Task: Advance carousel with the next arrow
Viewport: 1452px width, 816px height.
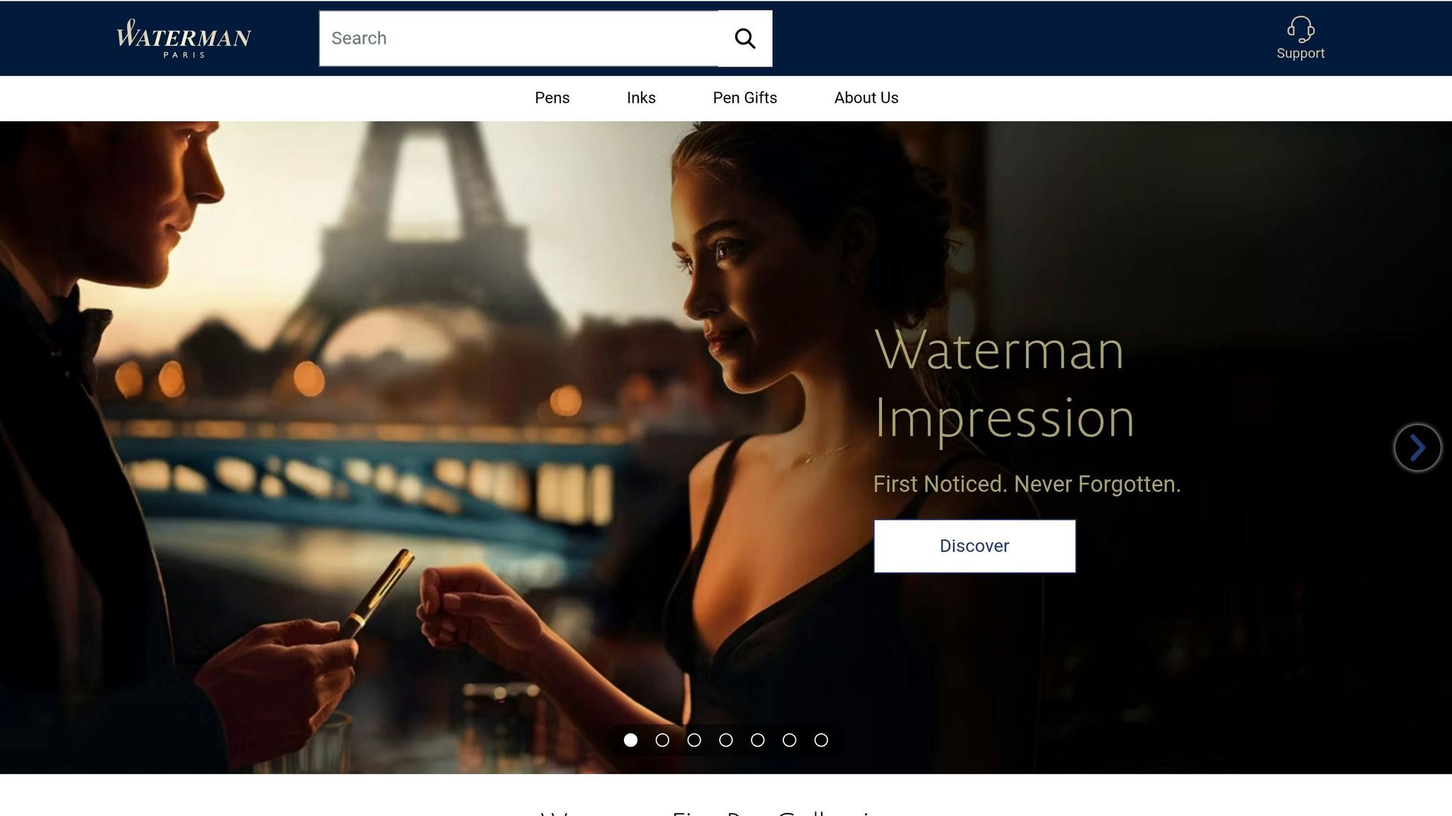Action: click(1417, 448)
